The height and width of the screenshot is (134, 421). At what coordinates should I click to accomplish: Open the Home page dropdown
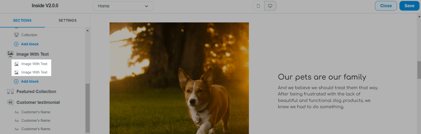123,6
